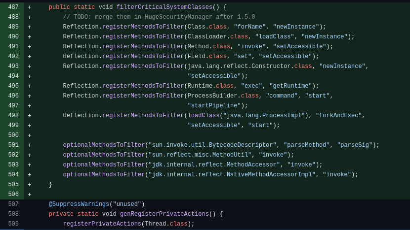410x230 pixels.
Task: Select line number 504 in the diff
Action: coord(13,174)
